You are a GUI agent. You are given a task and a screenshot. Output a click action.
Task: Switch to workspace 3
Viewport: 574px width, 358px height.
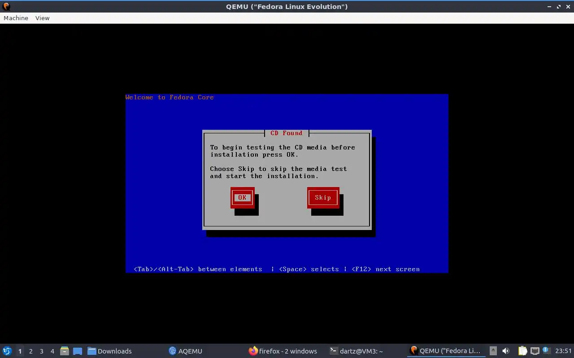point(41,351)
